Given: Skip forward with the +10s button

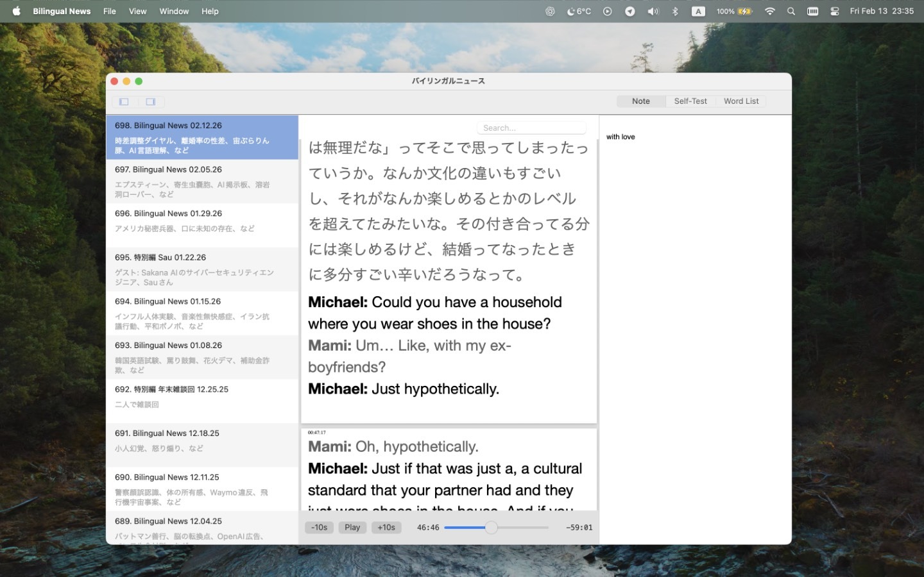Looking at the screenshot, I should (x=386, y=528).
